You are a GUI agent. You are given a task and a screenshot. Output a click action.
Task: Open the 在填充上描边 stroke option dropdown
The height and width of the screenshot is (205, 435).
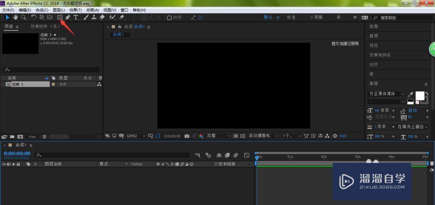(x=413, y=127)
